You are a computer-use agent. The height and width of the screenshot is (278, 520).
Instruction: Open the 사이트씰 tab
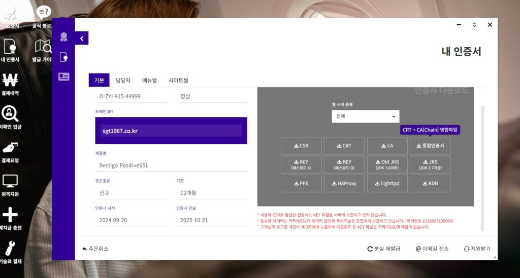[178, 81]
